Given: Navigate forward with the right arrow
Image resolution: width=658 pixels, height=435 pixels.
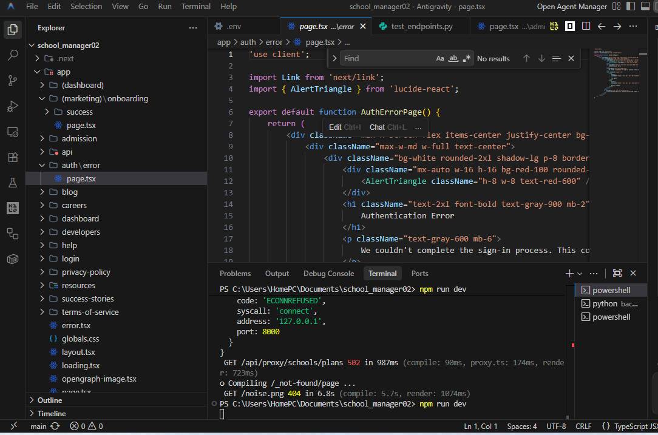Looking at the screenshot, I should (617, 26).
